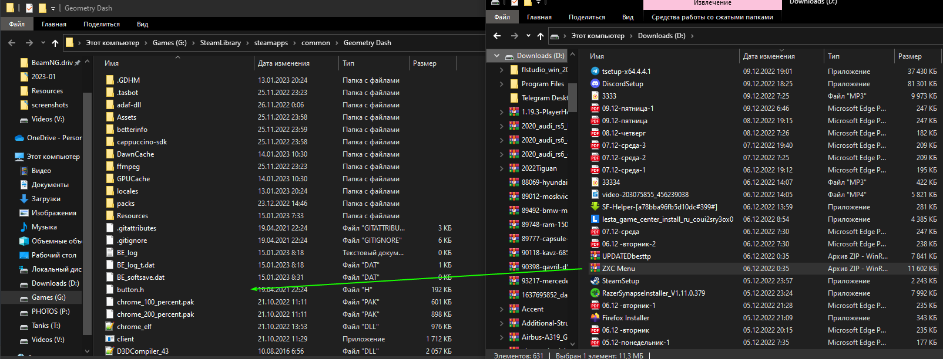Collapse Downloads (D:) tree node

pyautogui.click(x=497, y=56)
